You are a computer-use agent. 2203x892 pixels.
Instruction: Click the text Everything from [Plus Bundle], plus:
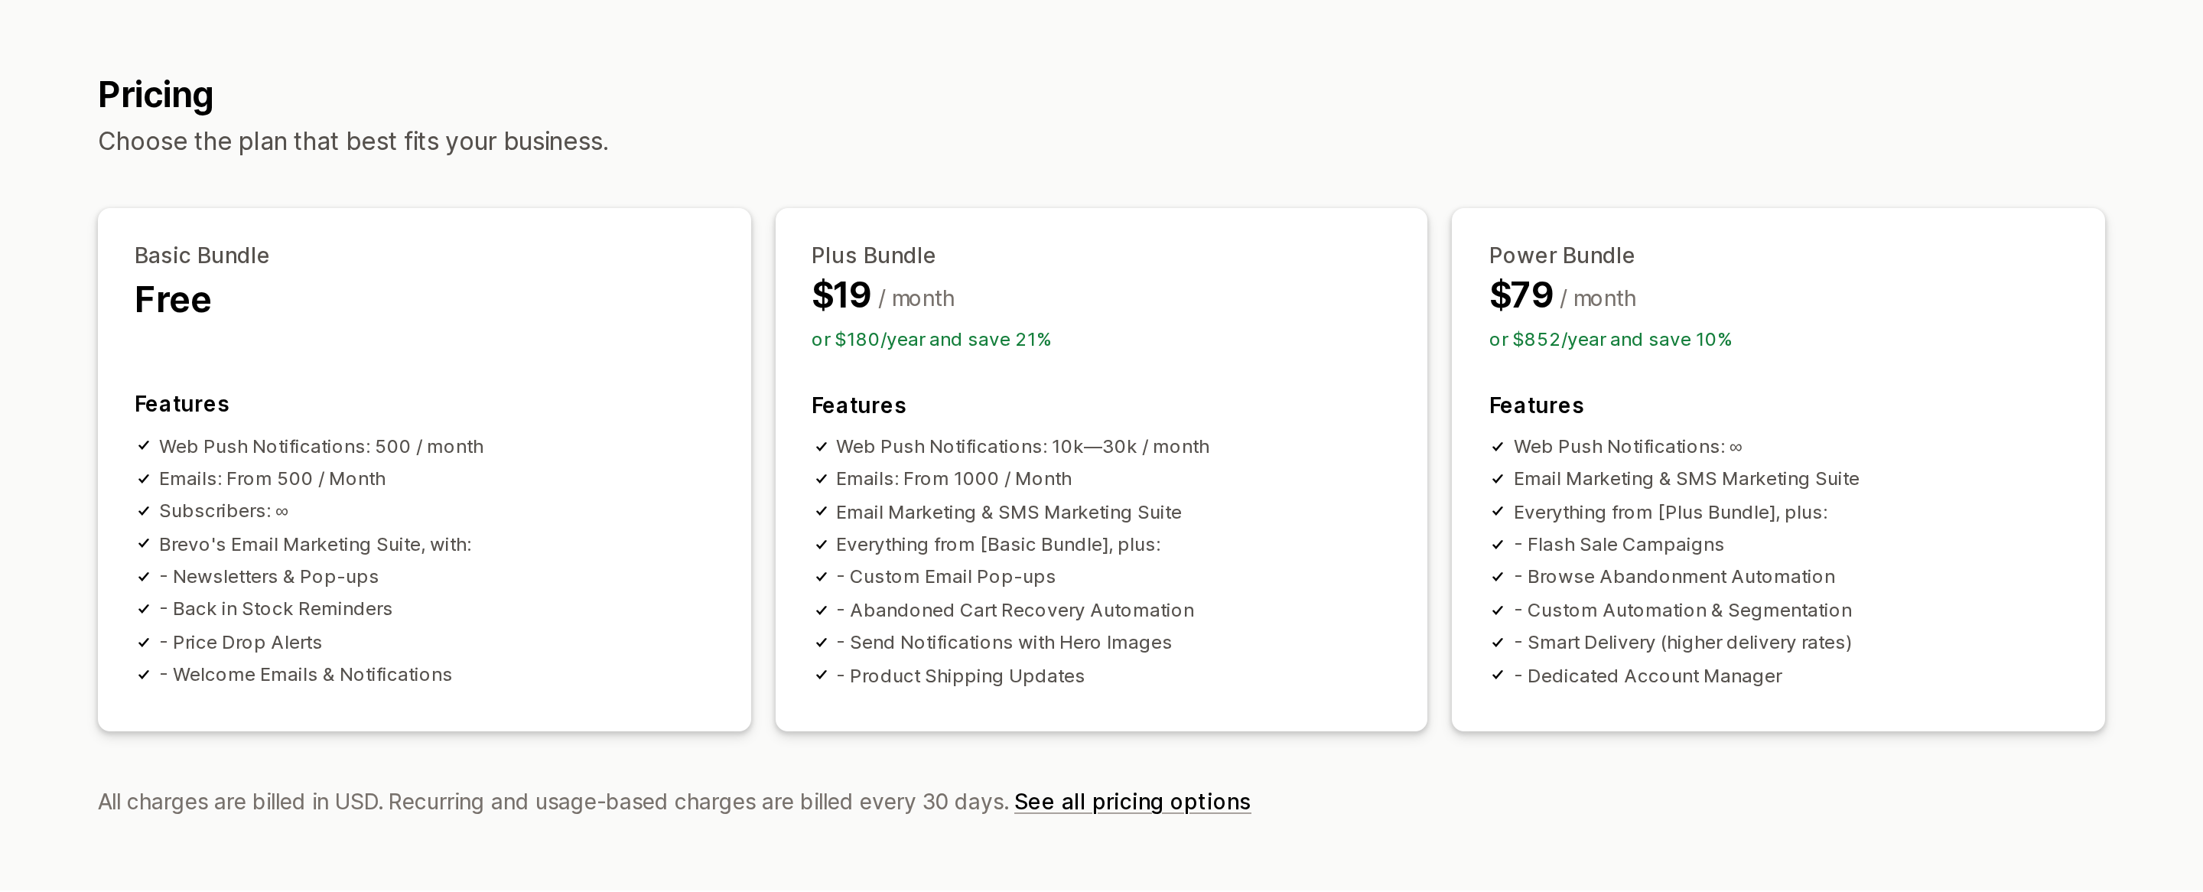tap(1670, 513)
